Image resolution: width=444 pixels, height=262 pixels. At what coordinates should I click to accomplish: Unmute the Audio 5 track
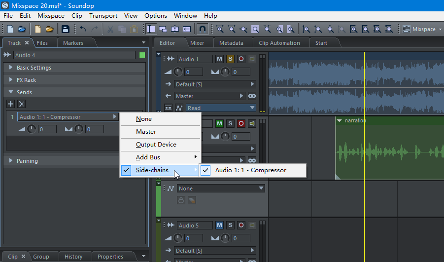pos(219,225)
